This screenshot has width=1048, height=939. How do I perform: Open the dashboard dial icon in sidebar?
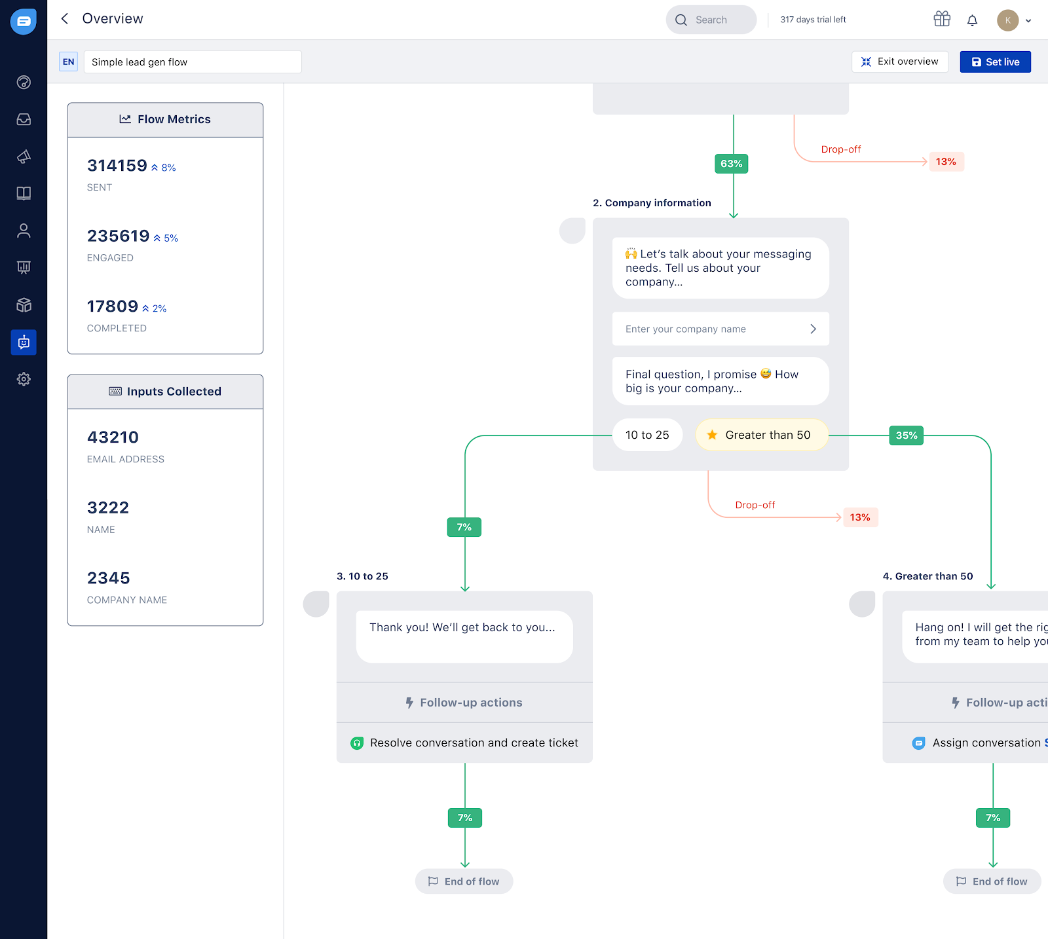click(x=24, y=83)
